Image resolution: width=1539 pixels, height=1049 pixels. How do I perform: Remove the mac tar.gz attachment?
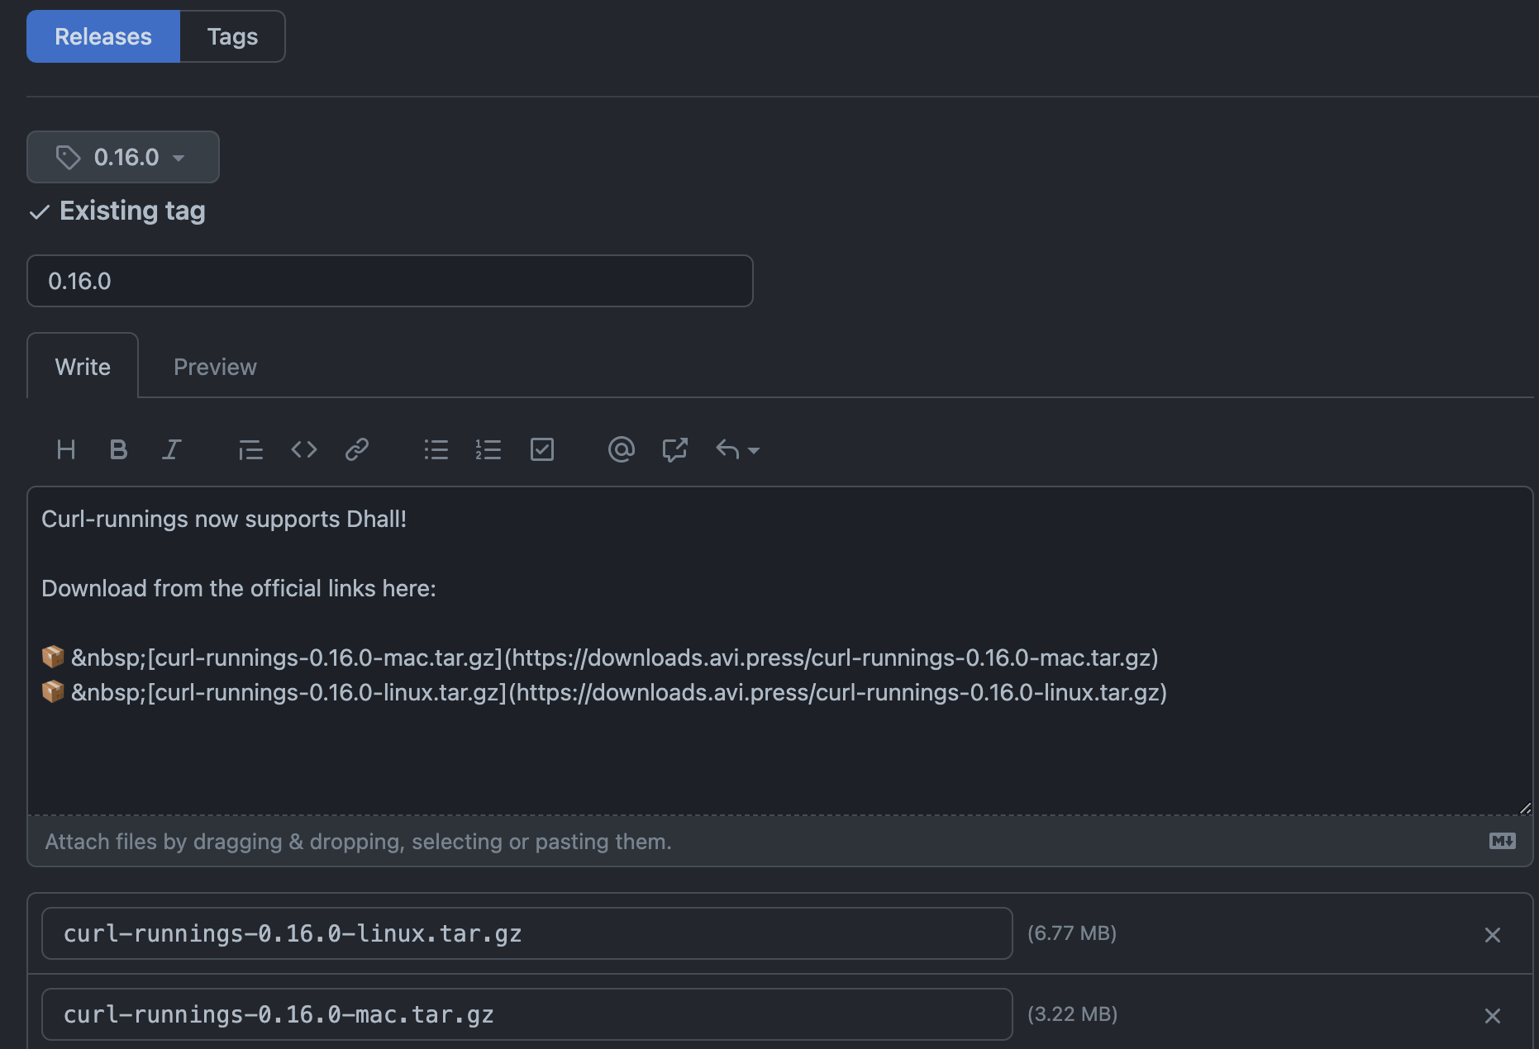click(1492, 1015)
